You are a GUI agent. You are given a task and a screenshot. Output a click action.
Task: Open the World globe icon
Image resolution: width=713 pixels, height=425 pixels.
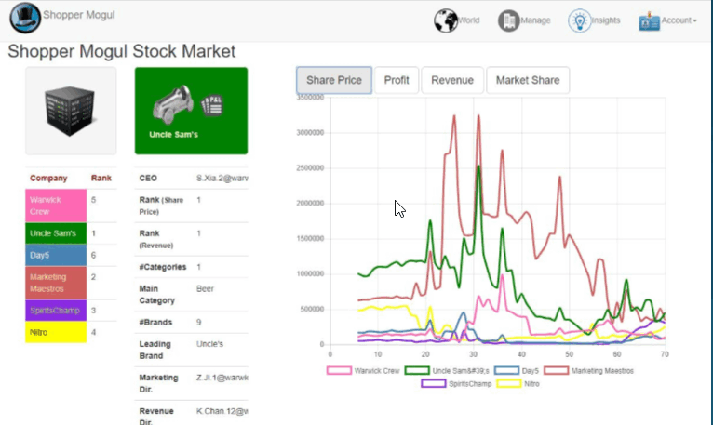[x=446, y=20]
